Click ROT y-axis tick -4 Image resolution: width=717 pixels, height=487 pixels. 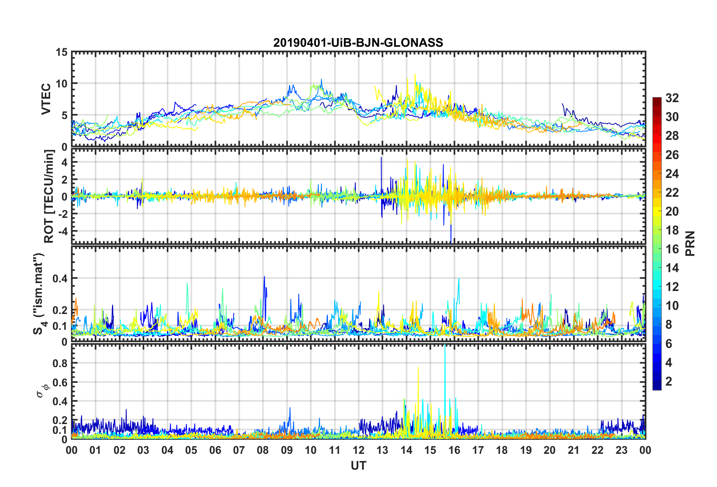(x=62, y=231)
